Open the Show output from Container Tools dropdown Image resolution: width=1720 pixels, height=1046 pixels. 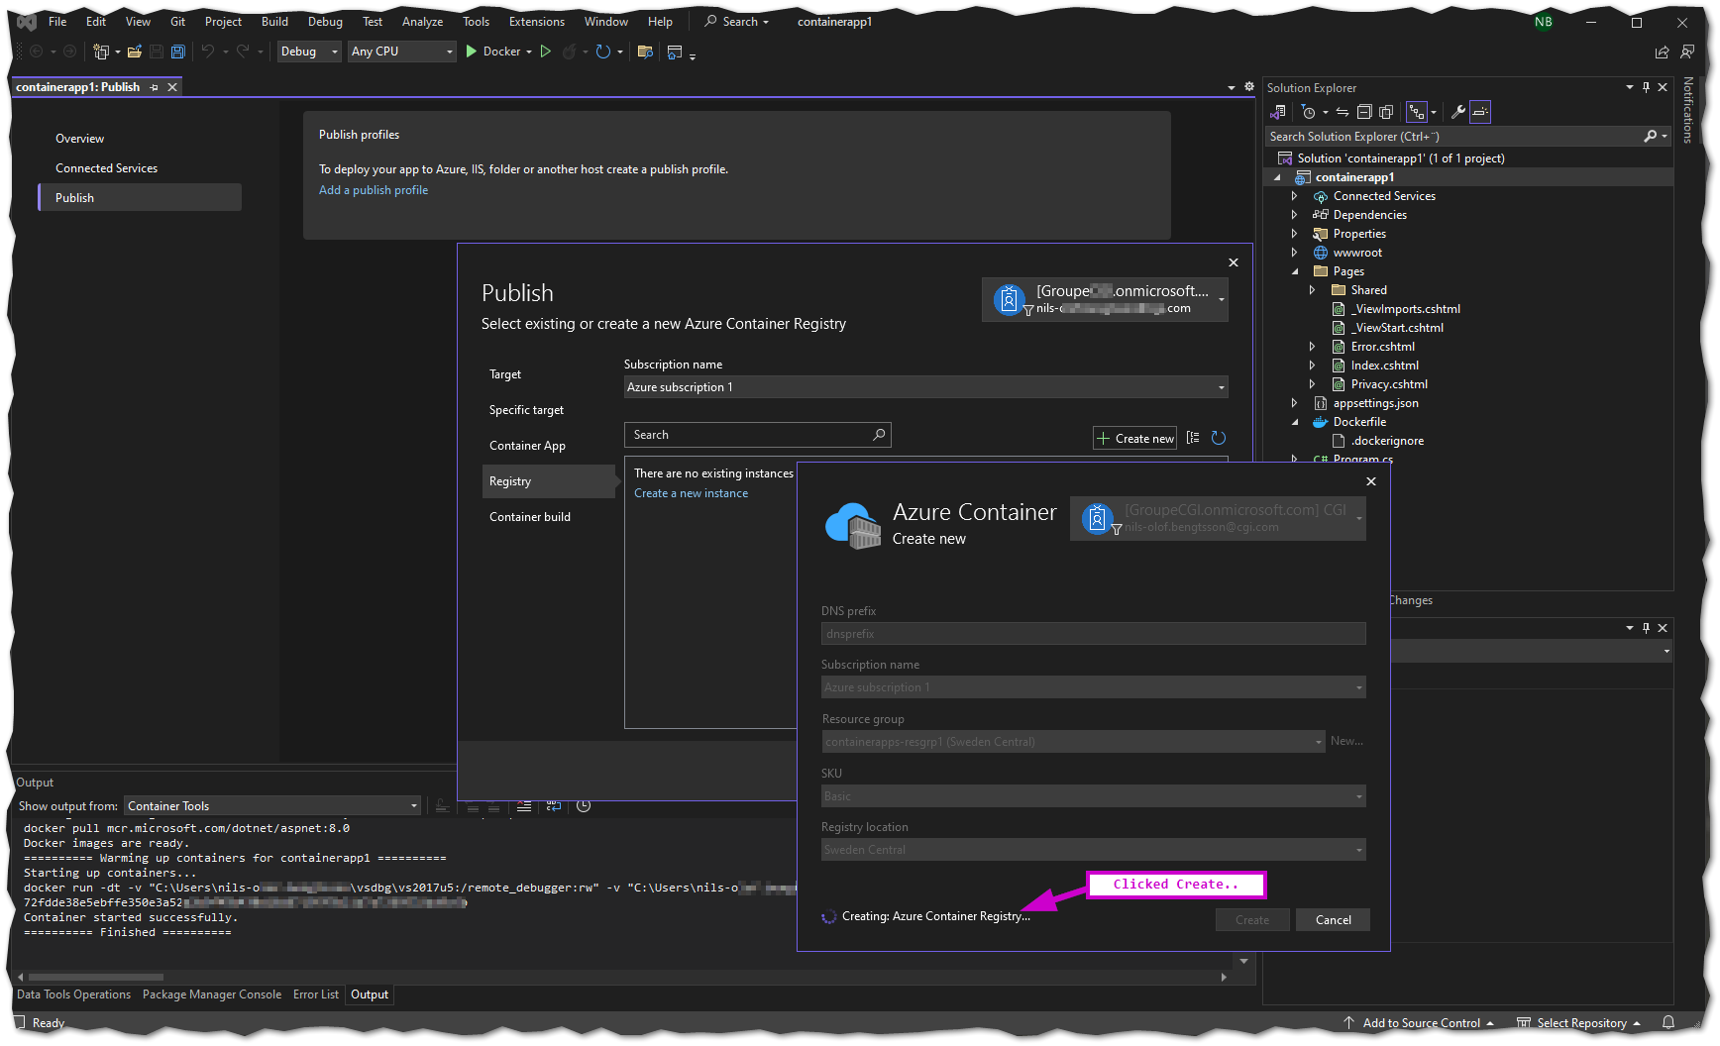coord(272,806)
